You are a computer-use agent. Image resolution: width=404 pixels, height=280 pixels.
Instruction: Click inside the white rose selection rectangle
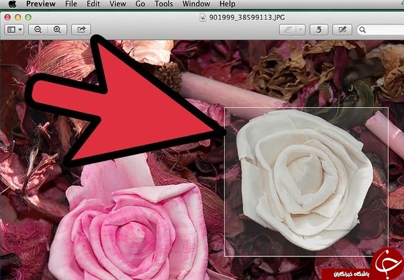click(306, 181)
